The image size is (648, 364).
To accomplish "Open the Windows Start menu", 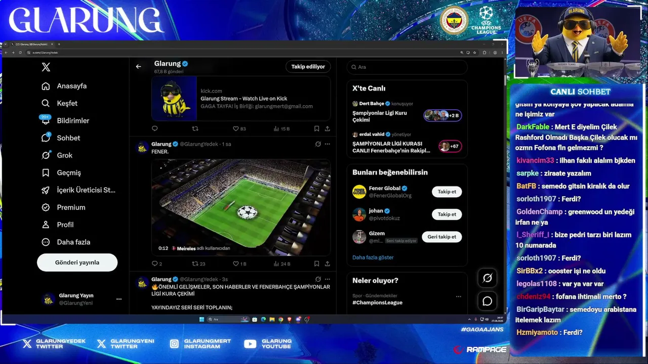I will pos(201,320).
